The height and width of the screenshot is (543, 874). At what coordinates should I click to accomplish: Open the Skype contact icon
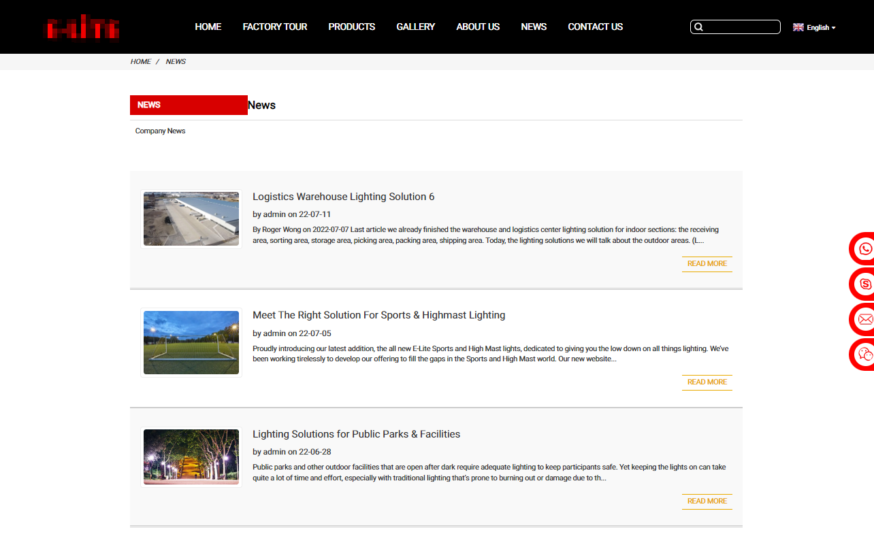coord(864,284)
